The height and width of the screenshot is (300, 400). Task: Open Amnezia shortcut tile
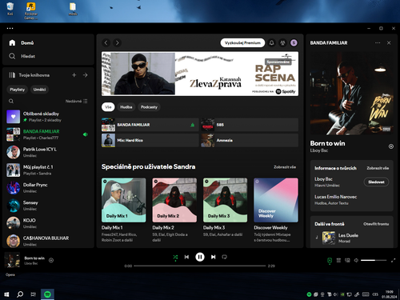coord(250,140)
